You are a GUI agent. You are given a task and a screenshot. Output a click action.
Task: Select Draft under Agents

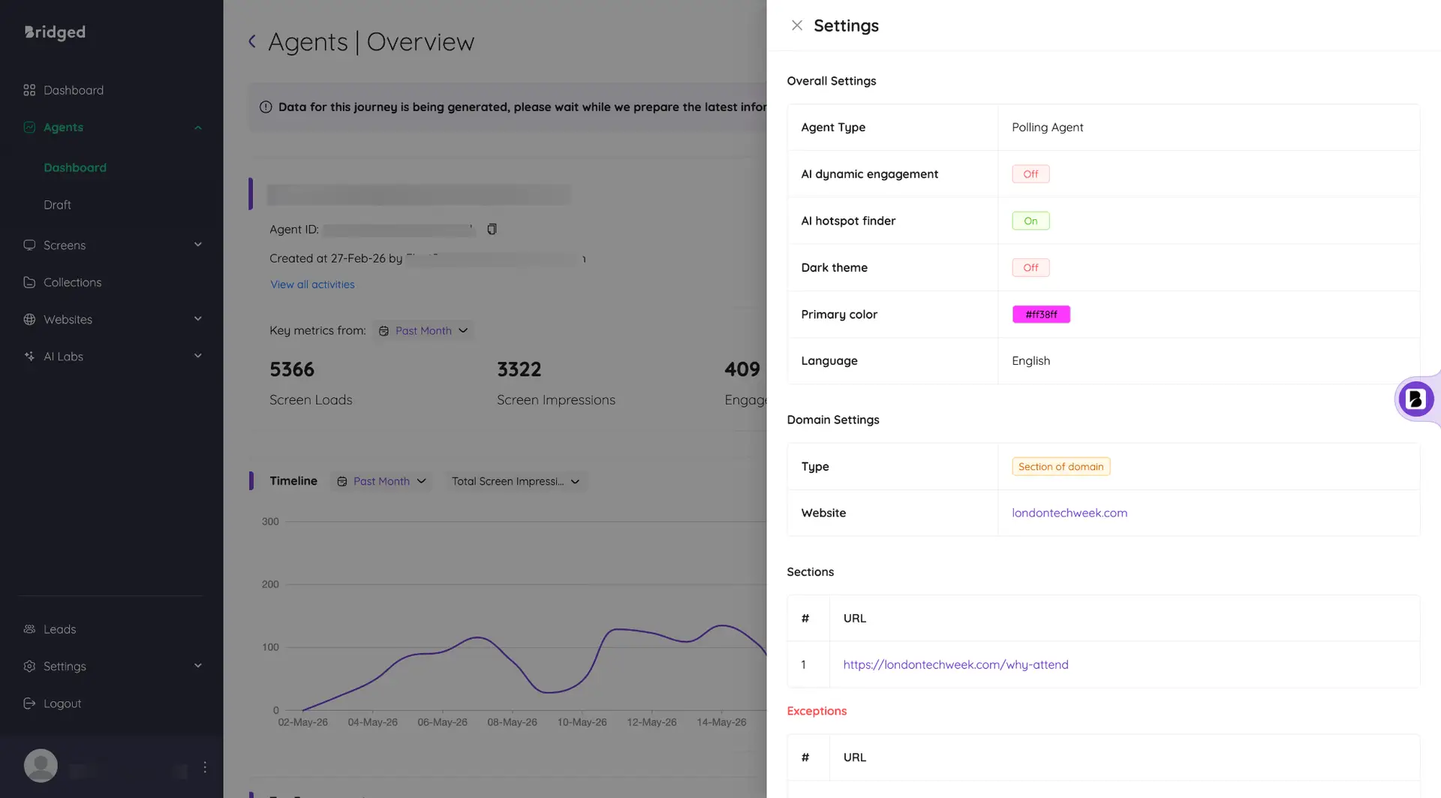[x=57, y=205]
